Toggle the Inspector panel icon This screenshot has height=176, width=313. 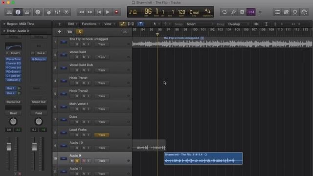[x=18, y=12]
